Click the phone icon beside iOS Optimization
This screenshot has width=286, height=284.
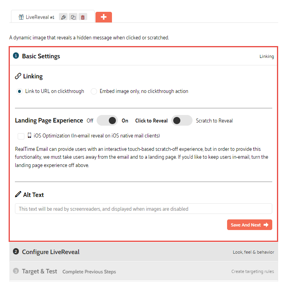[29, 136]
